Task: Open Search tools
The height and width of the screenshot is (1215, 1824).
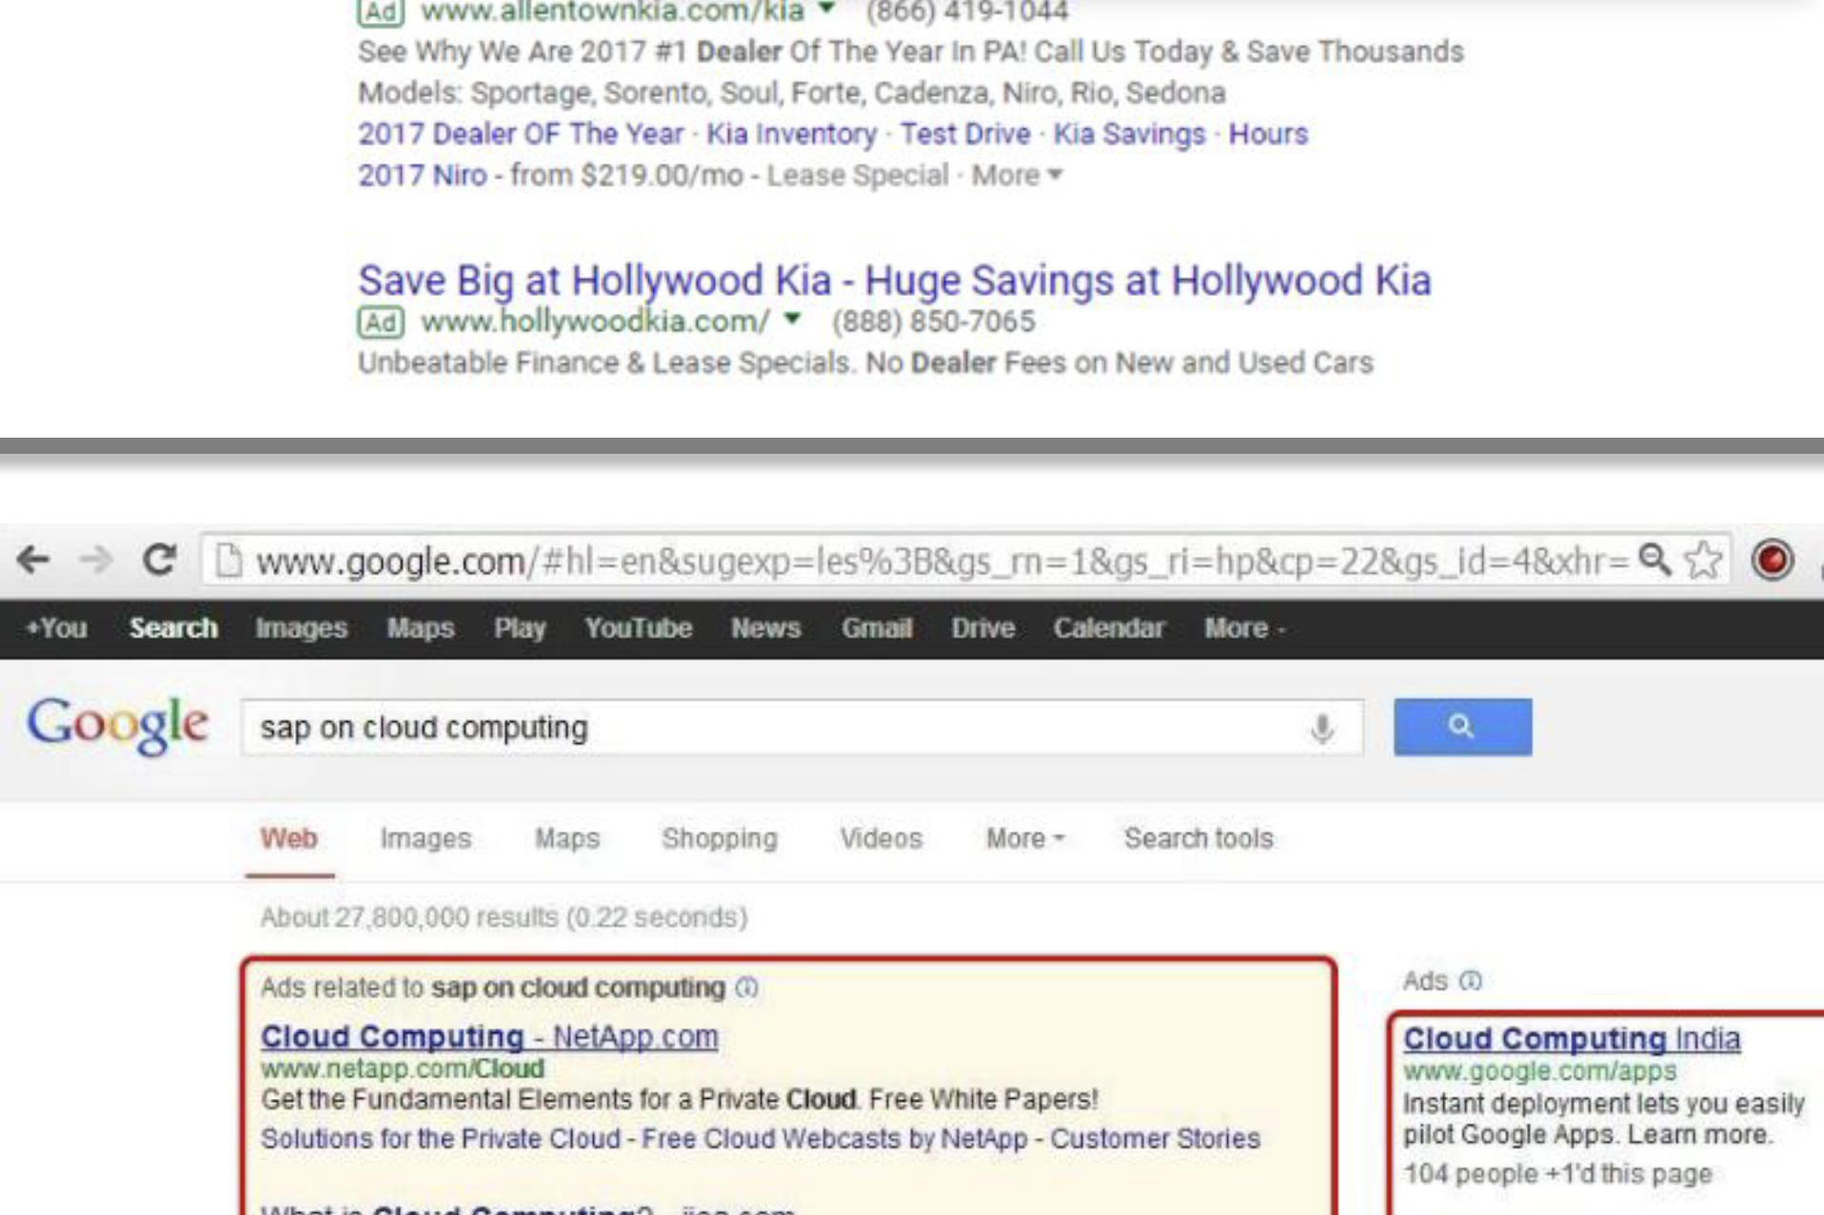Action: coord(1199,838)
